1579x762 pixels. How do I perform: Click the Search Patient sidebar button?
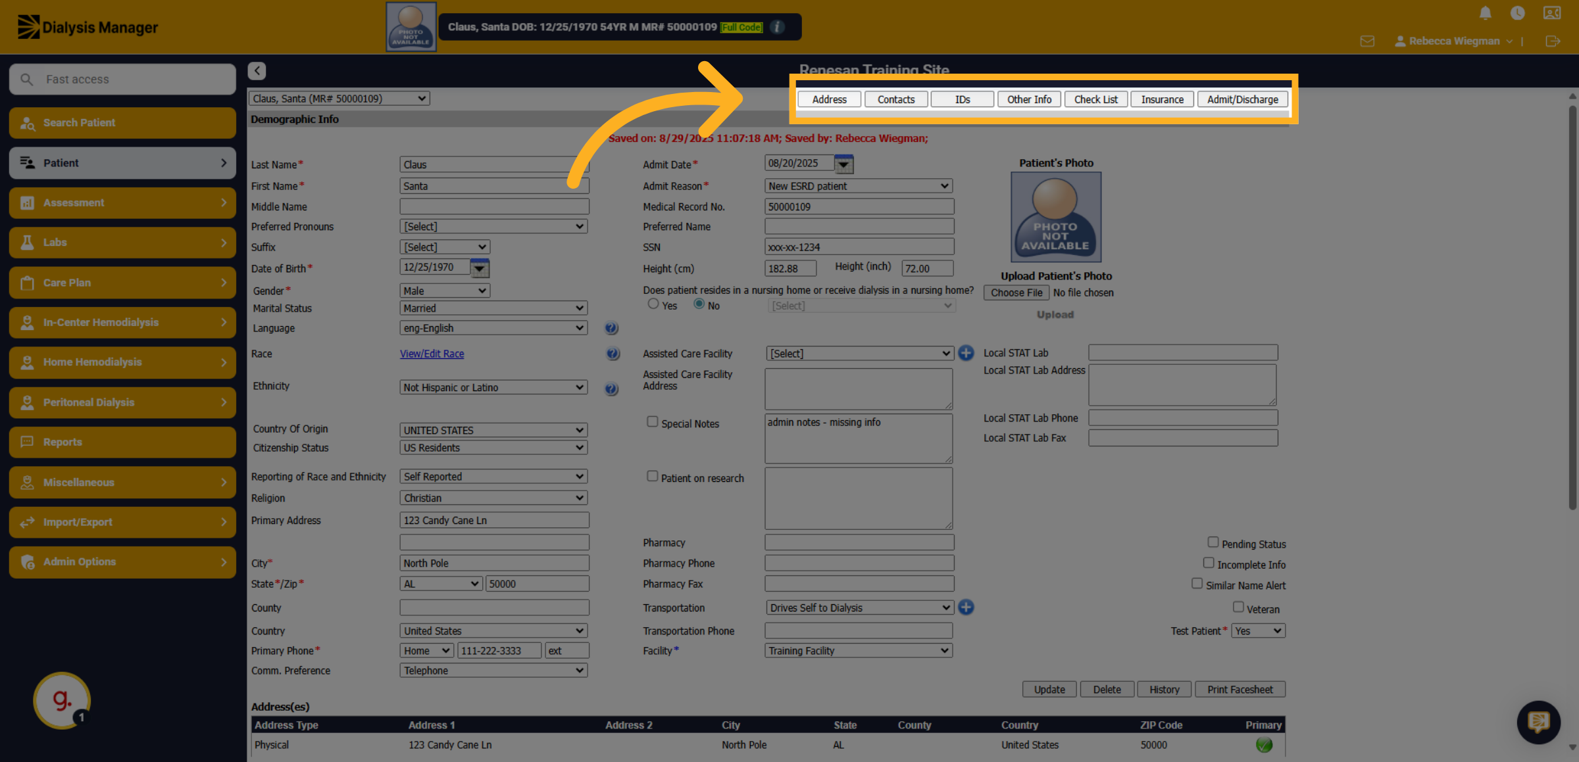122,123
